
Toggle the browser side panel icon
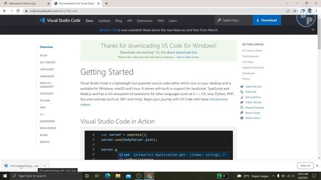pos(303,11)
